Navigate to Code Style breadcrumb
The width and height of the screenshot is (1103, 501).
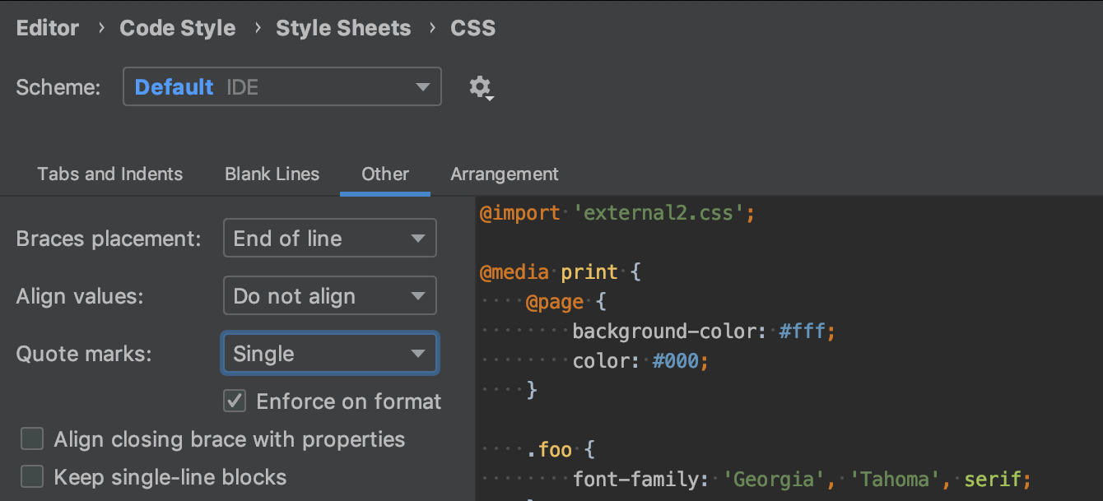178,28
